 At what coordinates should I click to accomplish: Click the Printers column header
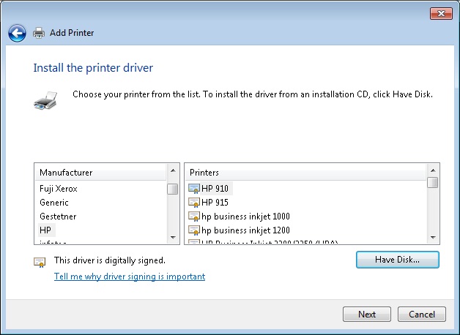(305, 173)
